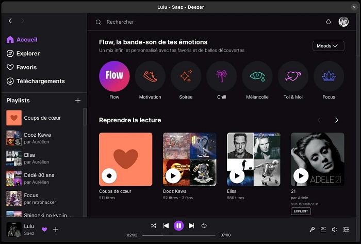The image size is (361, 244).
Task: Open the Dooz Kawa sidebar playlist
Action: click(x=43, y=138)
